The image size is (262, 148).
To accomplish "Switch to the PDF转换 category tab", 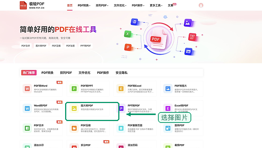I will pos(48,73).
